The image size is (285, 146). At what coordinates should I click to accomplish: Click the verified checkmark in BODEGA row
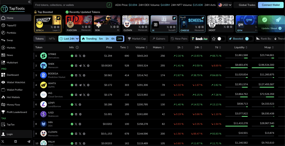[x=72, y=75]
